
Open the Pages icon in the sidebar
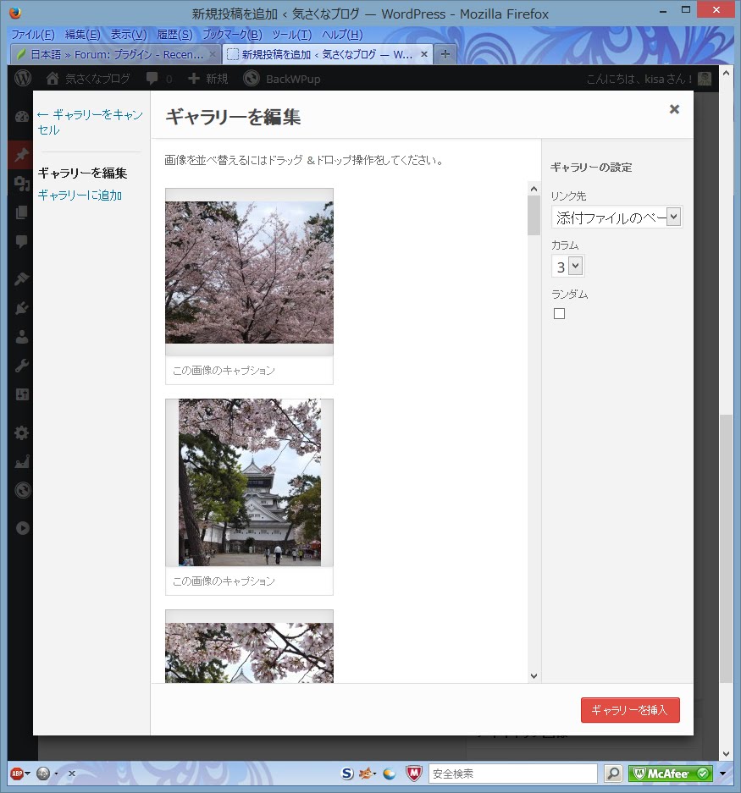click(22, 212)
